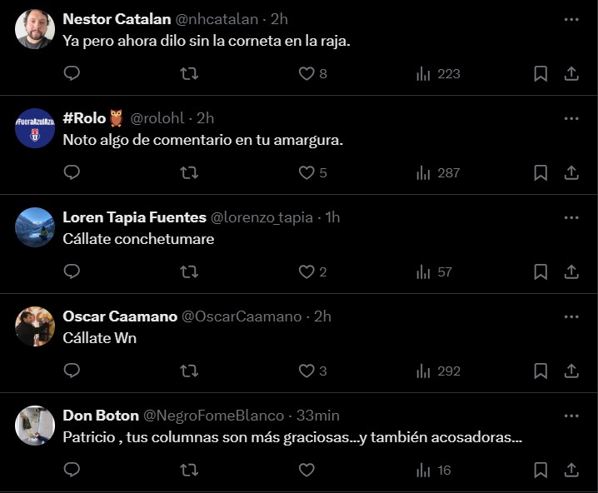Open #Rolo's profile avatar
This screenshot has width=598, height=493.
click(35, 128)
